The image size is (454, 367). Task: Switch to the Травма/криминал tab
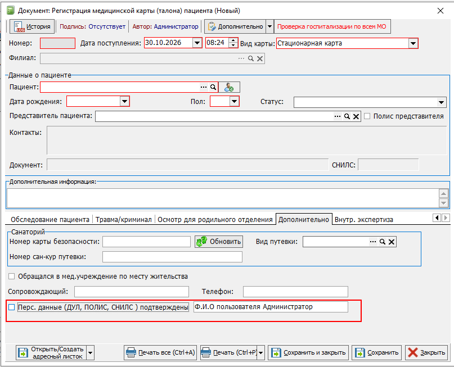[x=124, y=220]
